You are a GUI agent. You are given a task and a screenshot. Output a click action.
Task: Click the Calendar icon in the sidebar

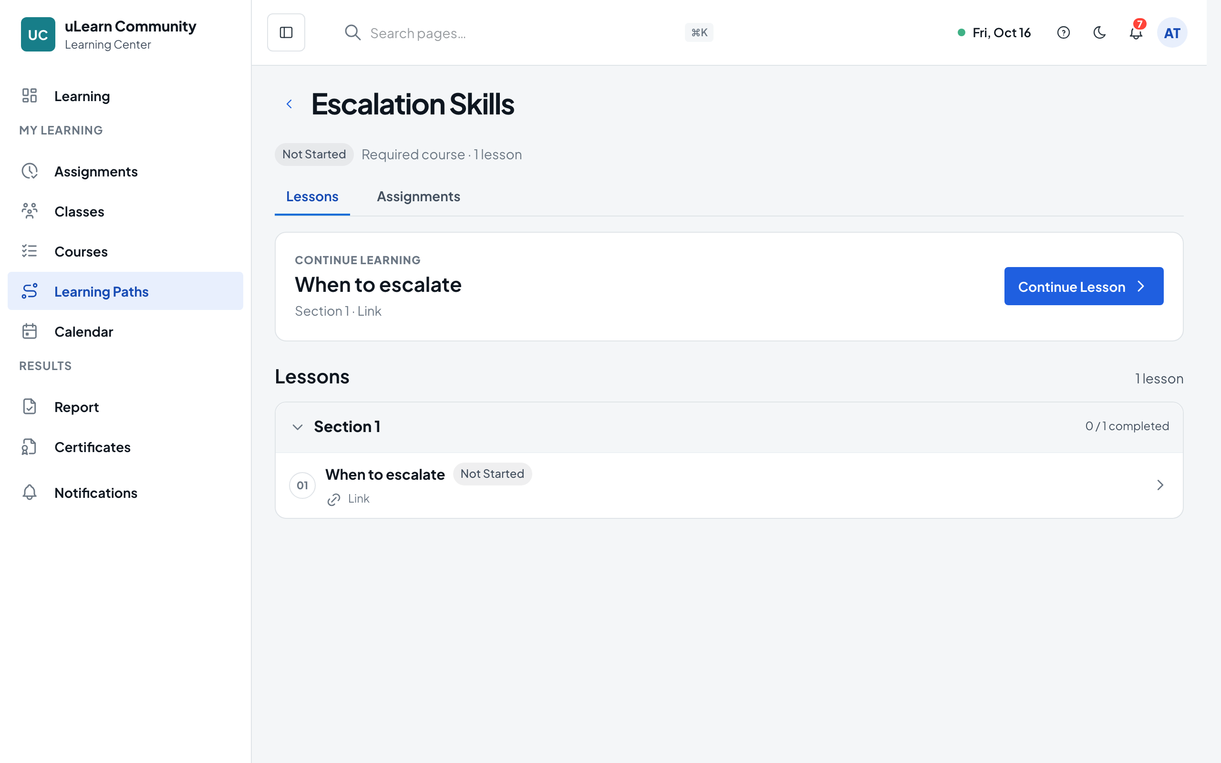[30, 331]
